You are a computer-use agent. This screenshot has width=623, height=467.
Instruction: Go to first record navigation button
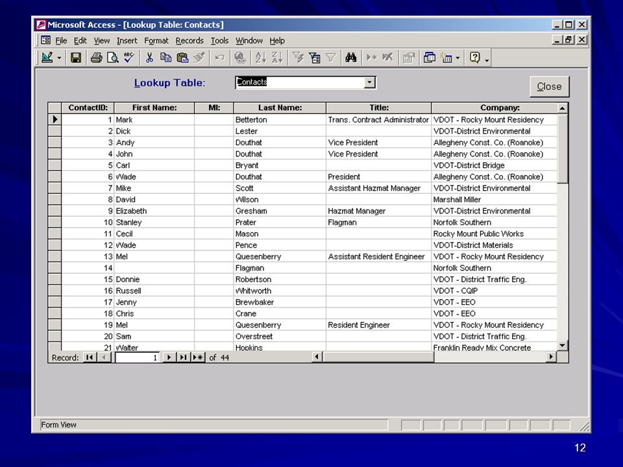pos(90,357)
